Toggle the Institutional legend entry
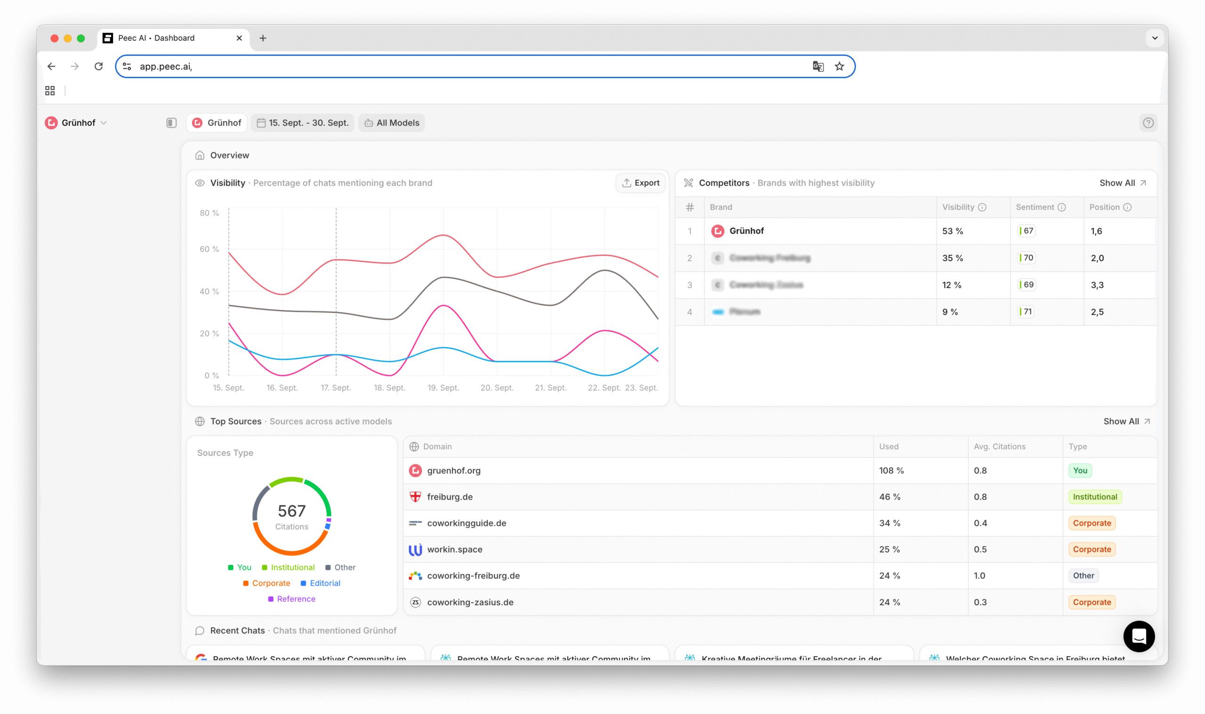The width and height of the screenshot is (1205, 714). coord(288,567)
